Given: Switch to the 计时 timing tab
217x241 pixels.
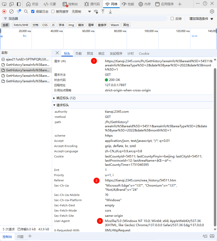Looking at the screenshot, I should tap(130, 54).
